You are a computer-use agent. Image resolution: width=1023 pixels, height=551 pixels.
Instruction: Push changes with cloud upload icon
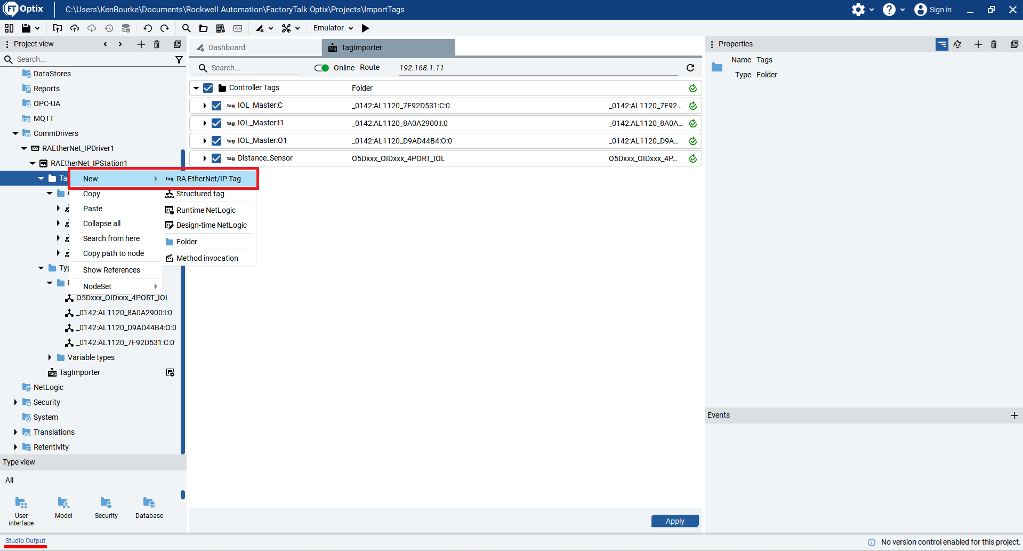[75, 28]
